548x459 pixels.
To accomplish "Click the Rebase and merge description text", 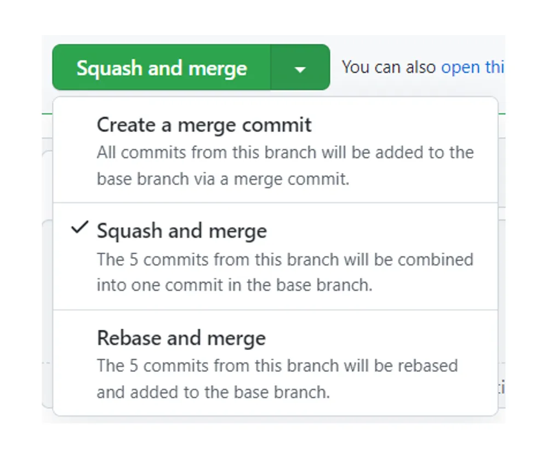I will click(x=277, y=378).
